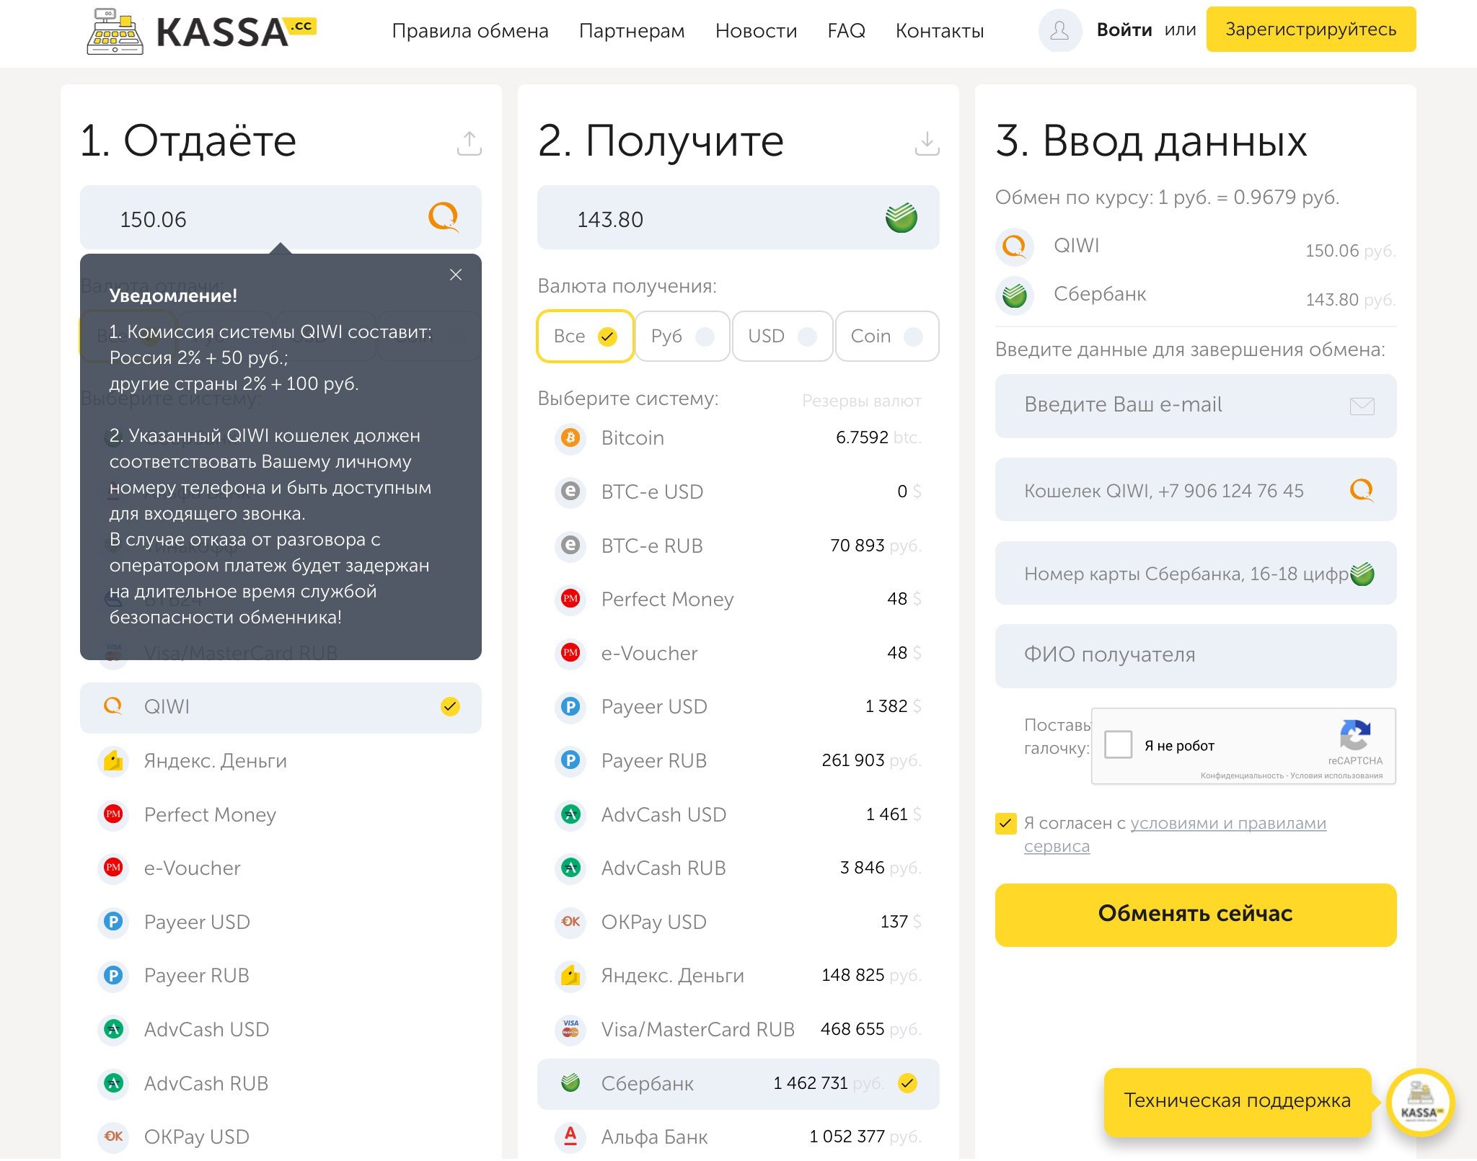Click the Яндекс. Деньги icon in give list

[x=113, y=760]
